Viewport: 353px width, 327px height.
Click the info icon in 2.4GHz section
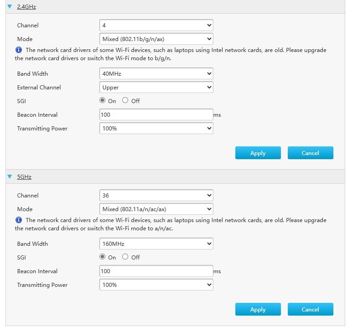pyautogui.click(x=18, y=50)
